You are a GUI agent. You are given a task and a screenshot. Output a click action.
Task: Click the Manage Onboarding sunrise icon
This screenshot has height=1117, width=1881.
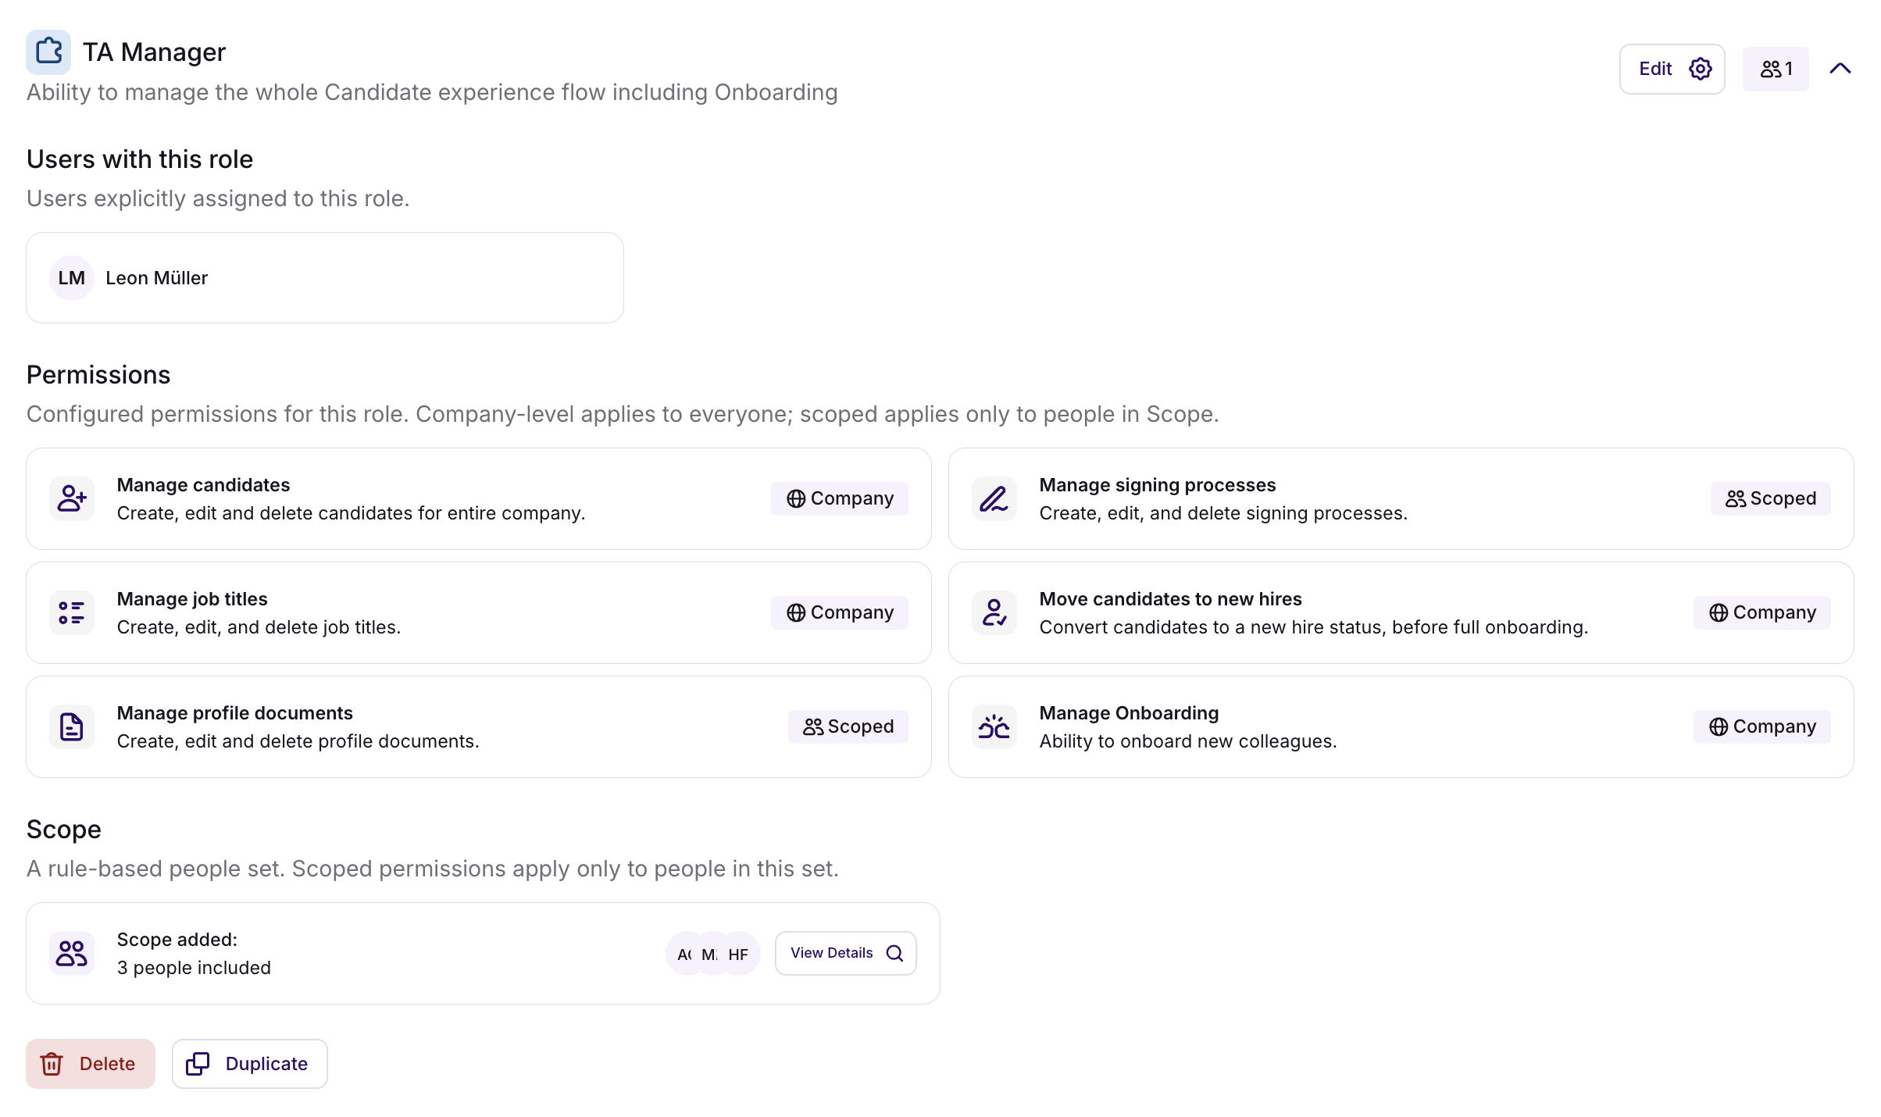pos(994,726)
